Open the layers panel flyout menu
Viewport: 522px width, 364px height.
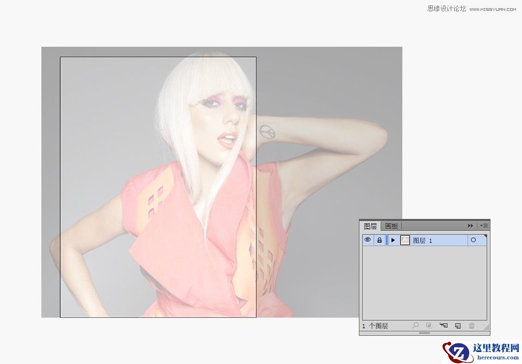(484, 225)
